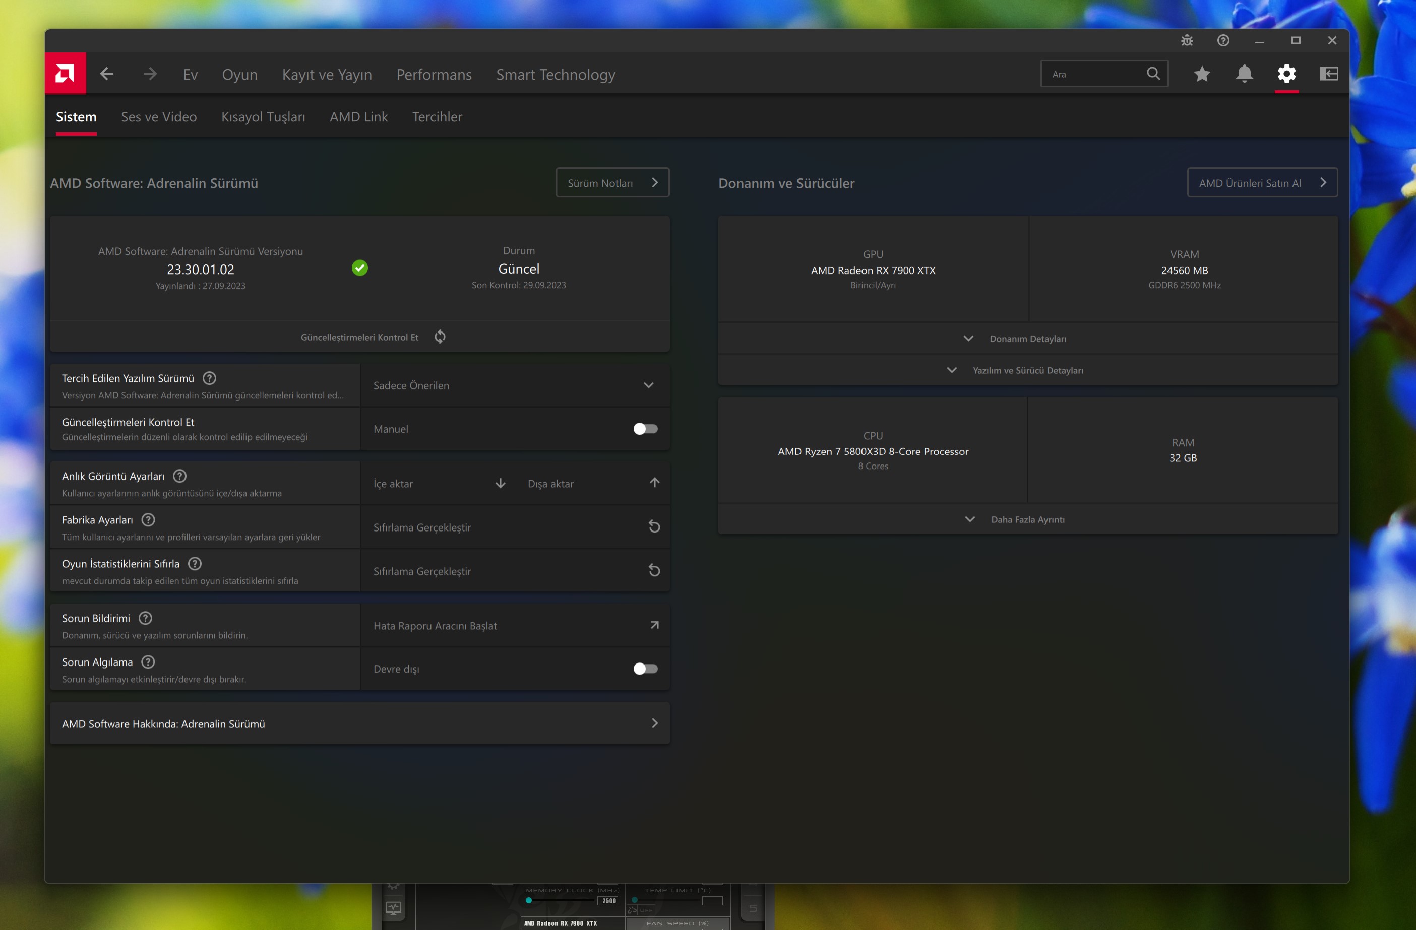The height and width of the screenshot is (930, 1416).
Task: Open the settings gear icon
Action: 1286,74
